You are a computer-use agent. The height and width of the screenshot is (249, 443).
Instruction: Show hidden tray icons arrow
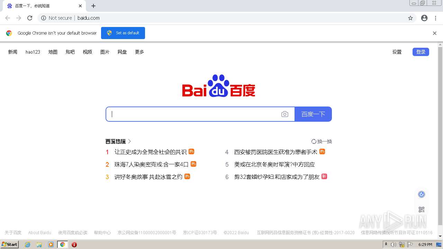click(x=386, y=245)
